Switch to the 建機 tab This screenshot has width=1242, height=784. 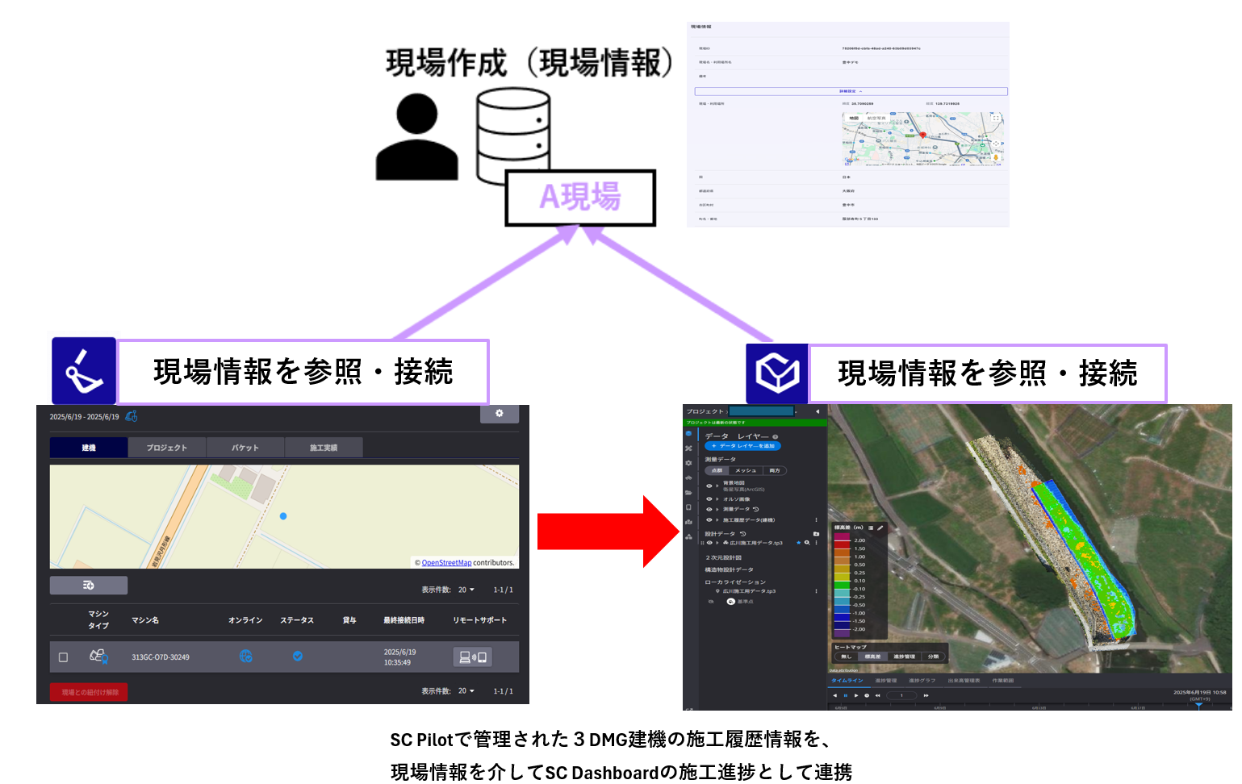[89, 448]
